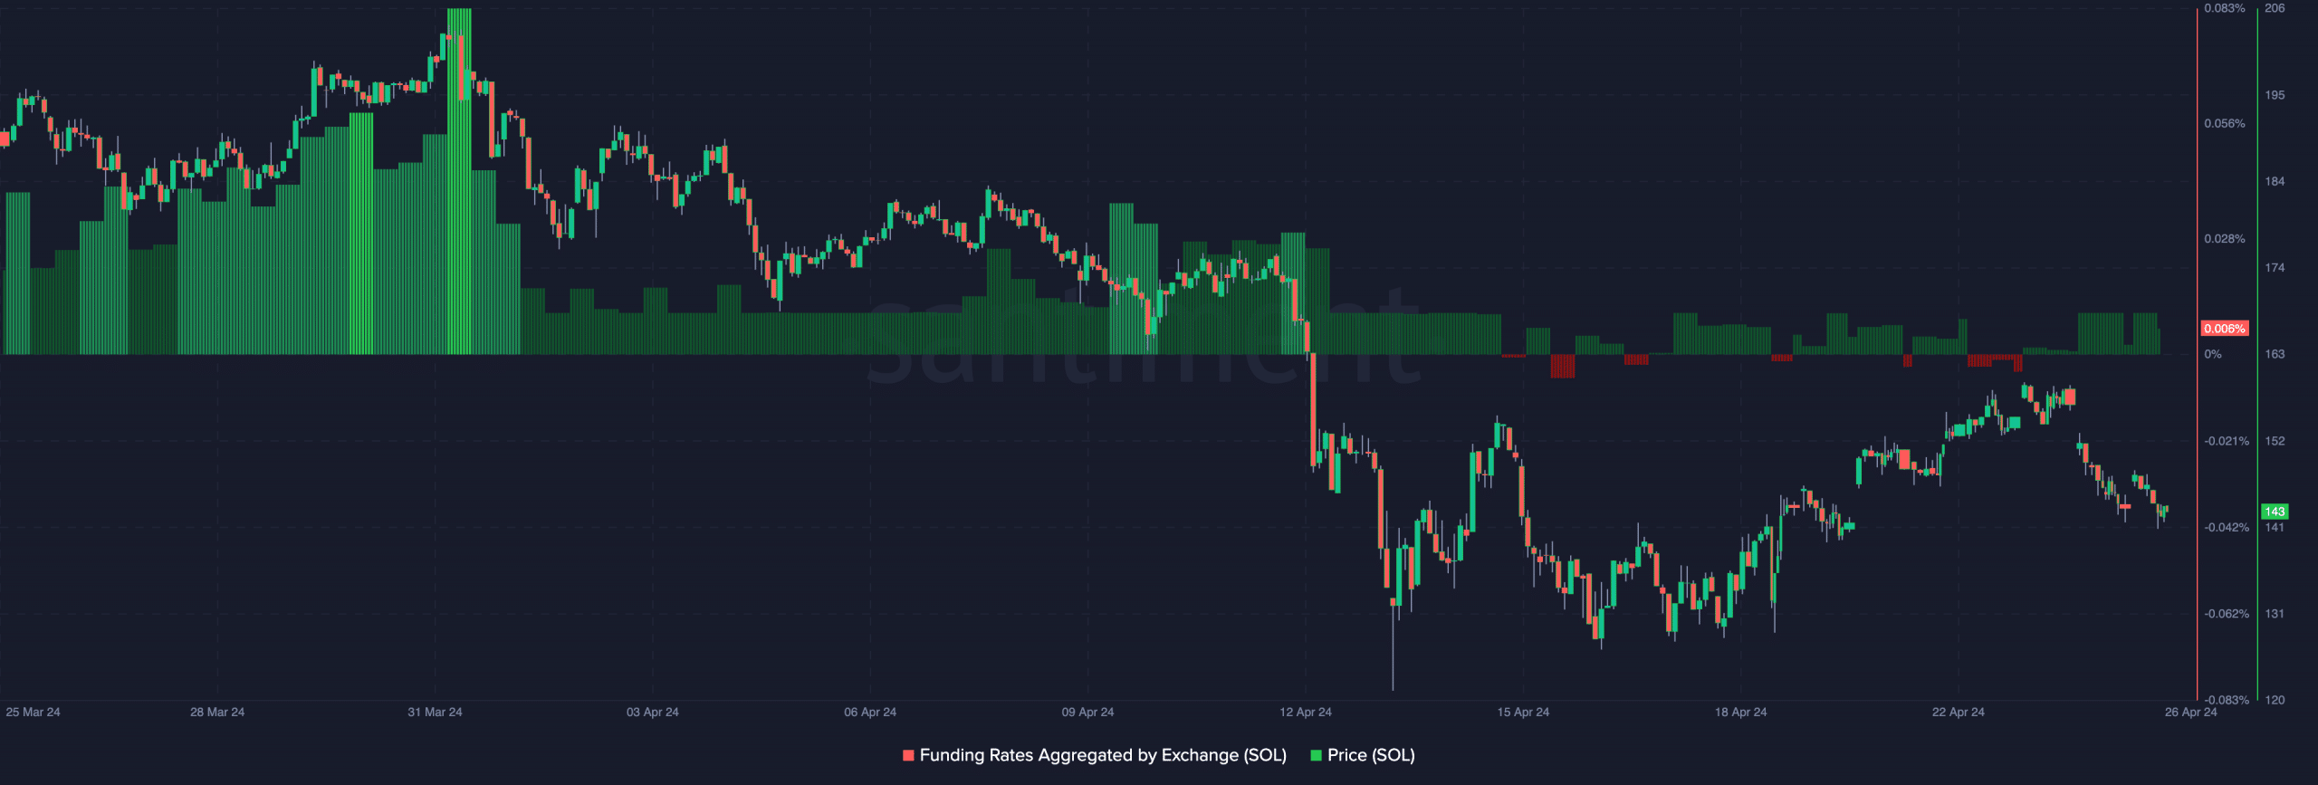Select the 25 Mar 24 date label

[x=33, y=712]
